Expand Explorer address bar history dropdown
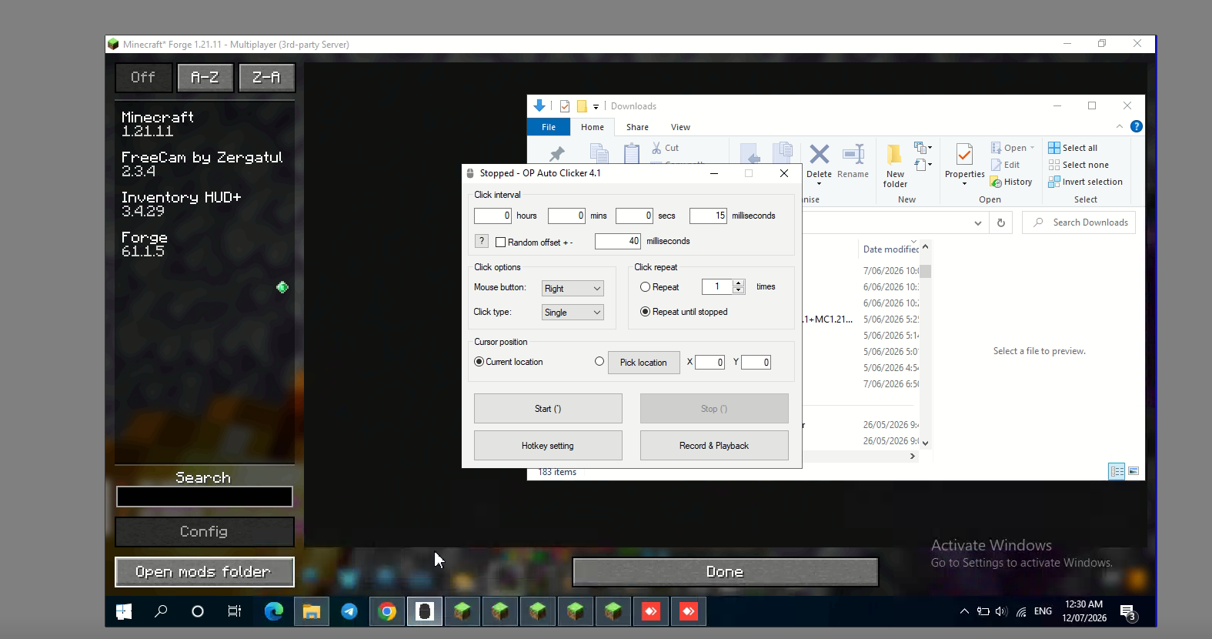This screenshot has height=639, width=1212. tap(977, 223)
